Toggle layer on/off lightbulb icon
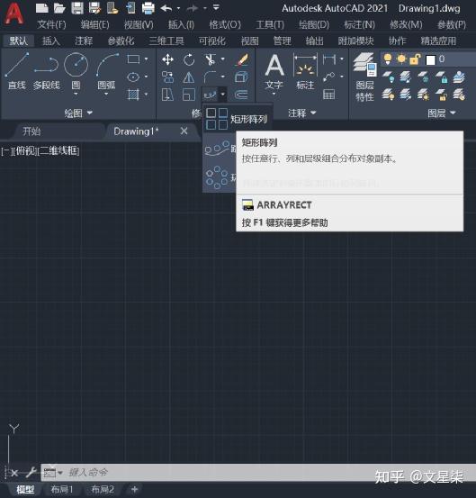This screenshot has width=476, height=498. [388, 59]
